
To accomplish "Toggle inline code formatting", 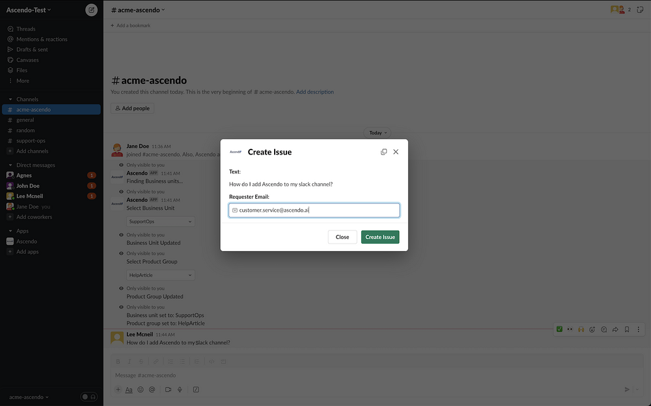I will click(x=212, y=361).
